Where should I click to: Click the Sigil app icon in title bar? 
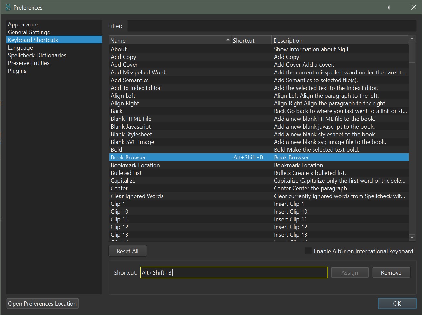(x=8, y=7)
